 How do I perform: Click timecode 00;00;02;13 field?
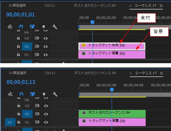[x=21, y=82]
